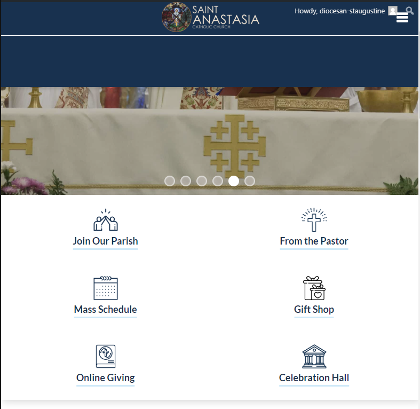Select the second slideshow dot
Viewport: 420px width, 409px height.
(186, 181)
